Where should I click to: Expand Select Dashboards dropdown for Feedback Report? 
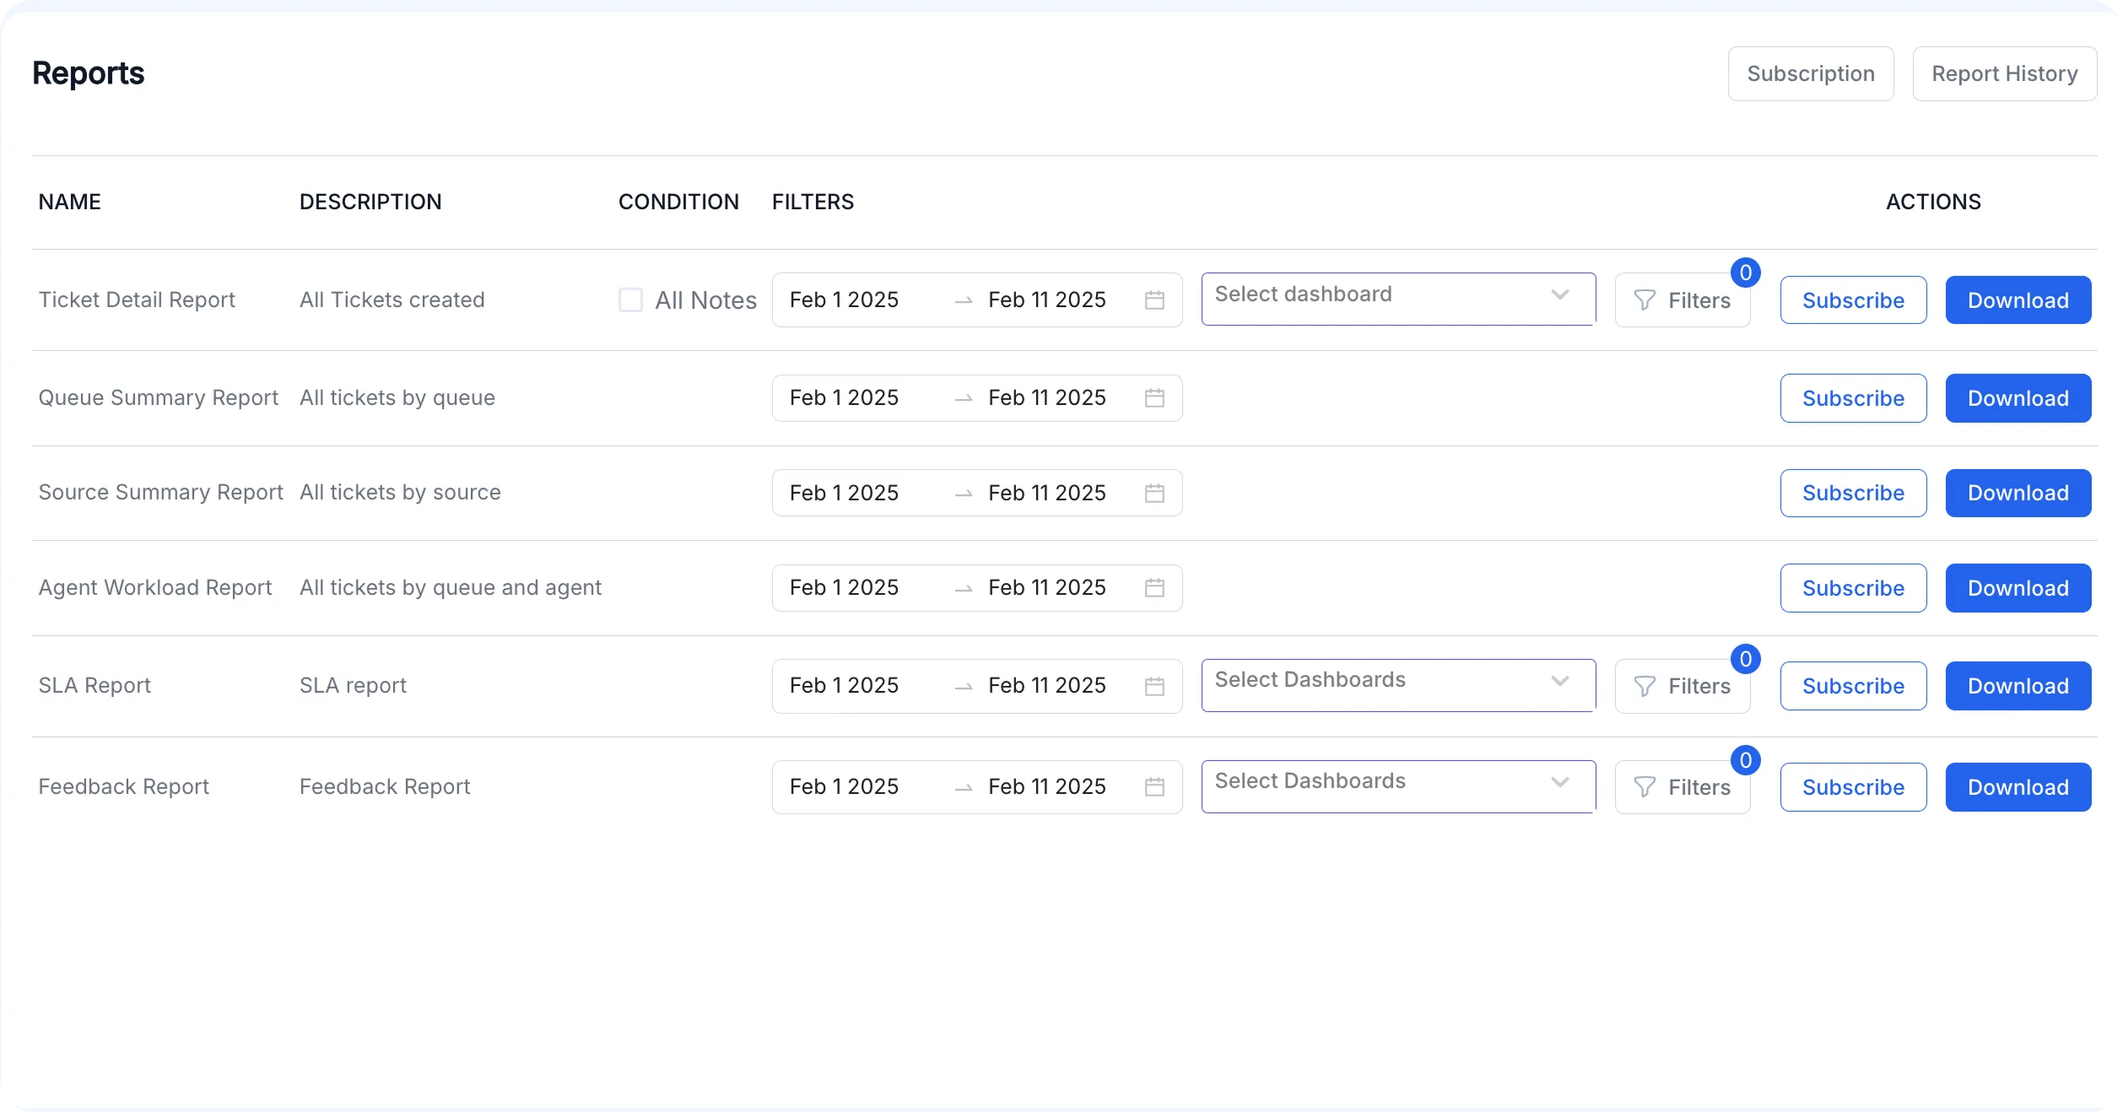1397,783
